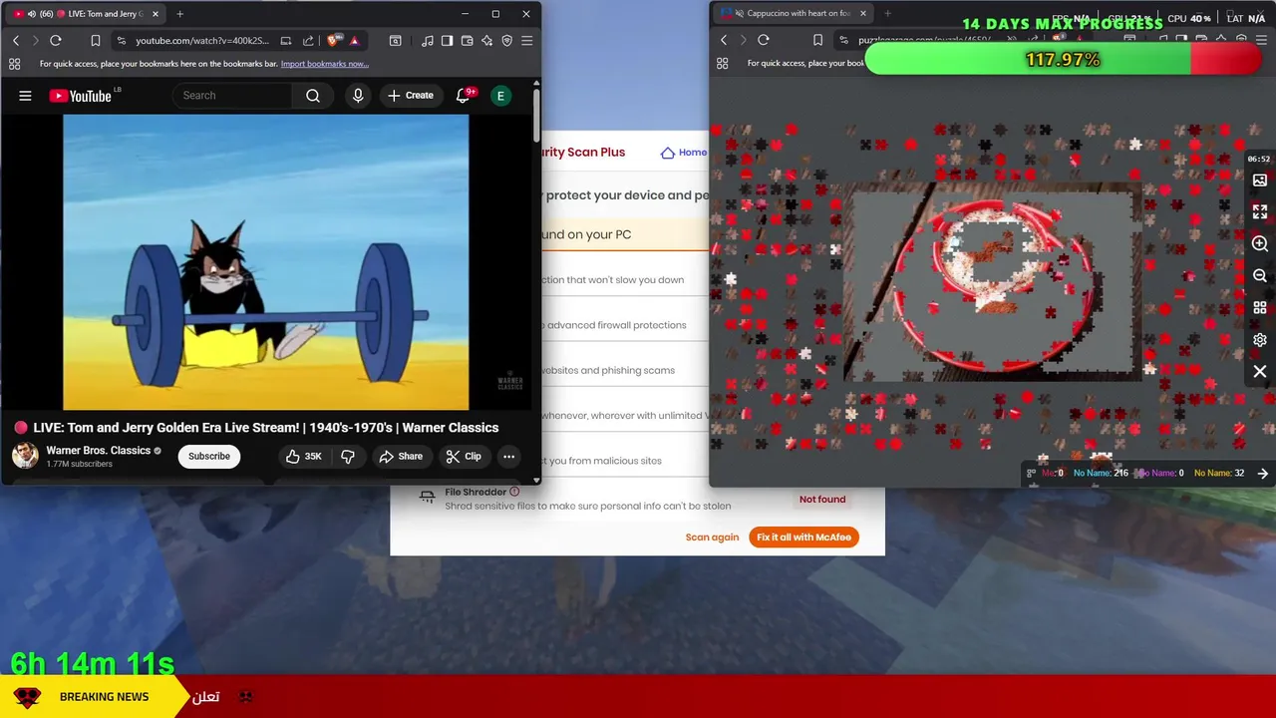Click the 14 days max progress bar
This screenshot has height=718, width=1276.
point(1064,60)
